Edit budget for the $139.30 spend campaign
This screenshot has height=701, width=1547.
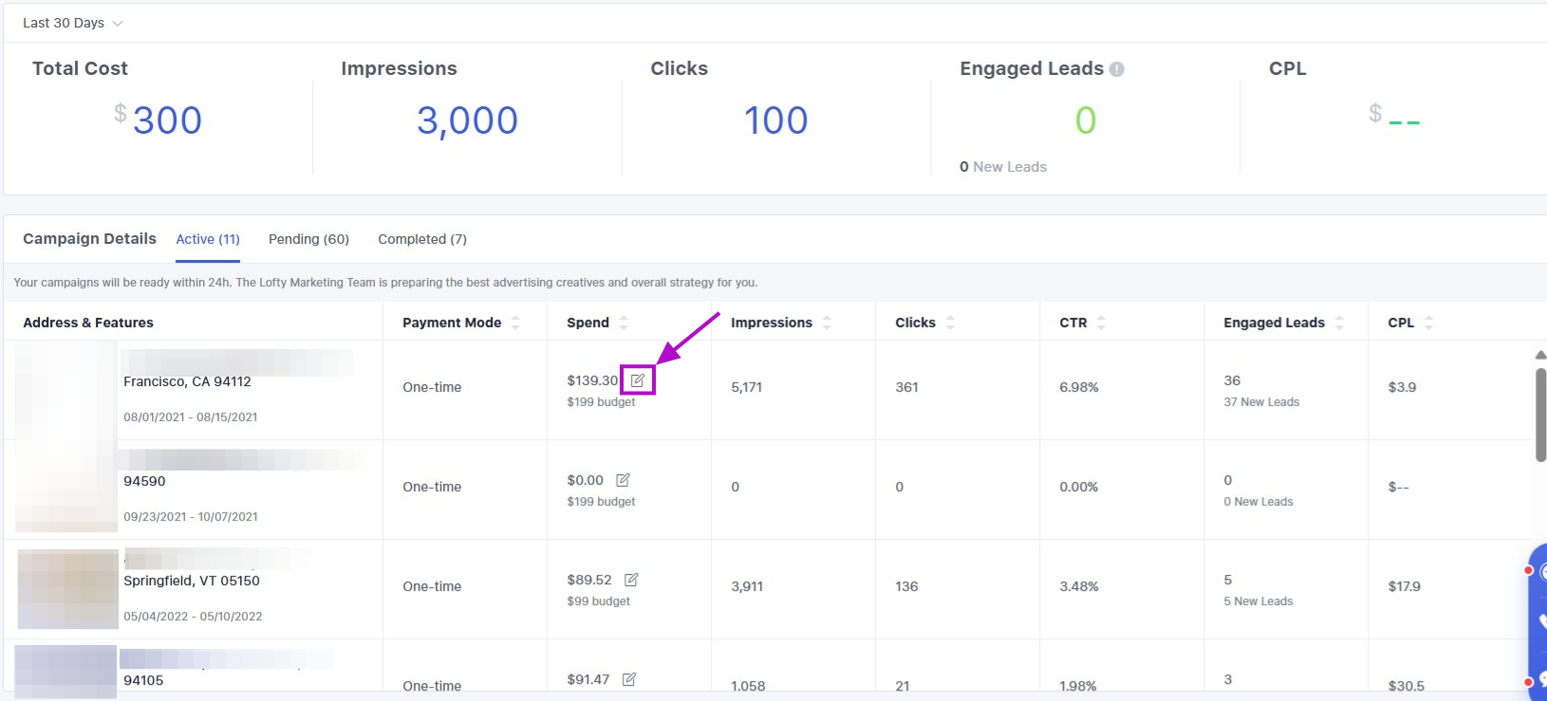click(638, 380)
